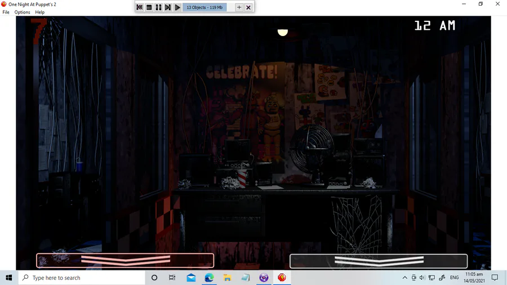Open Microsoft Edge from the taskbar
The image size is (507, 285).
click(x=209, y=278)
